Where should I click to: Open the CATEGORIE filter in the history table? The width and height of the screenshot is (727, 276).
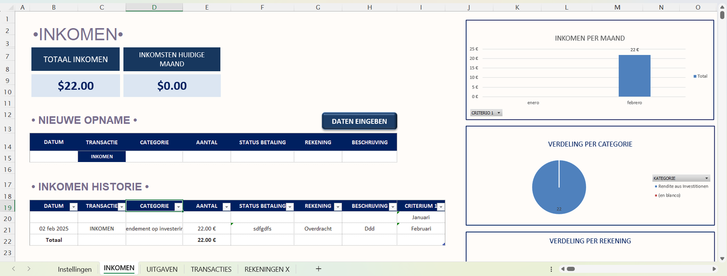click(x=178, y=207)
